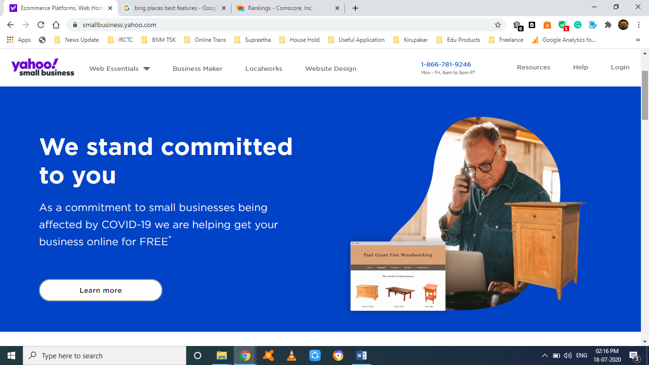Reload the page with the refresh icon

[x=41, y=25]
